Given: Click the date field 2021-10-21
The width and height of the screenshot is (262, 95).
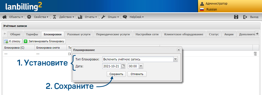Looking at the screenshot, I should click(x=112, y=66).
